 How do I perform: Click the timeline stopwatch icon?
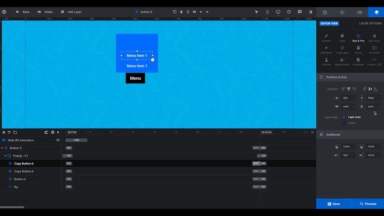[52, 132]
